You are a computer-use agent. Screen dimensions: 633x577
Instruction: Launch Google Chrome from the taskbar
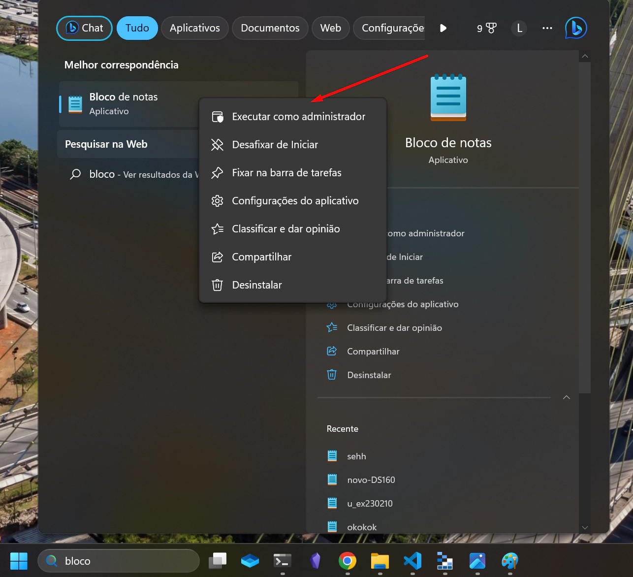(348, 561)
